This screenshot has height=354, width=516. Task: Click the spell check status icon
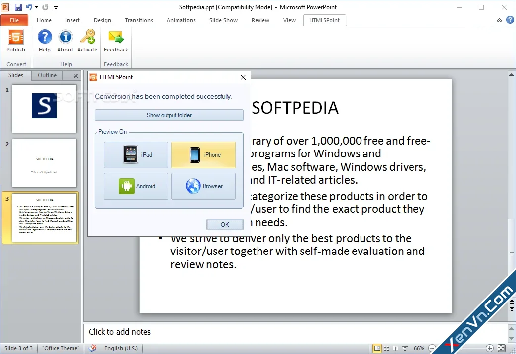coord(93,348)
